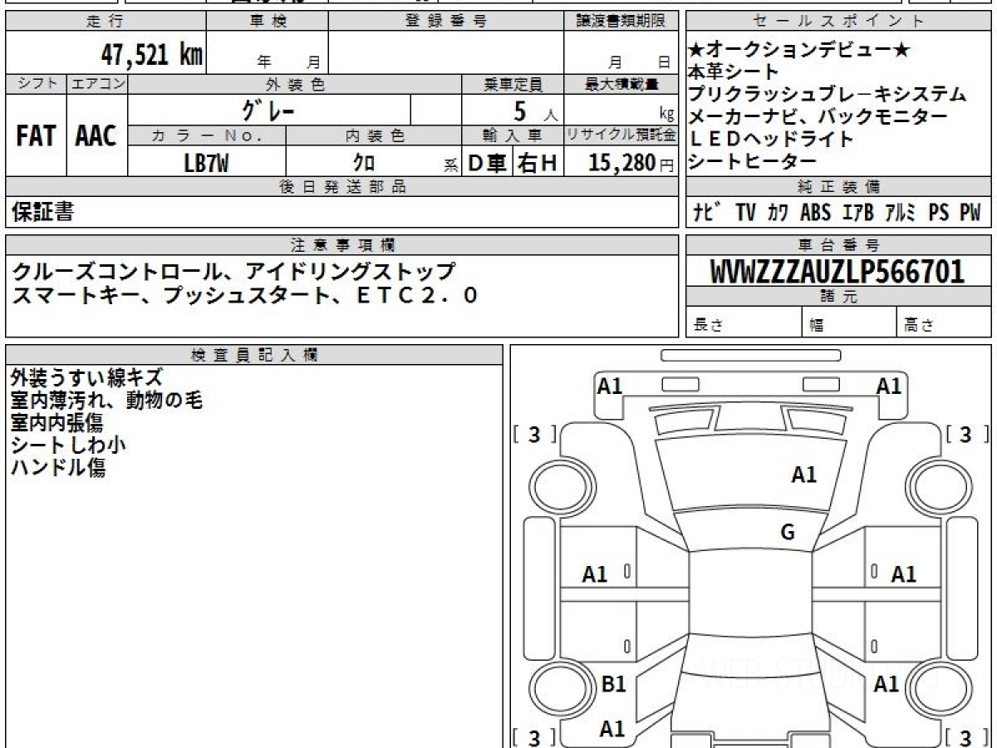Click the 車検 header cell
The width and height of the screenshot is (997, 748).
(268, 22)
